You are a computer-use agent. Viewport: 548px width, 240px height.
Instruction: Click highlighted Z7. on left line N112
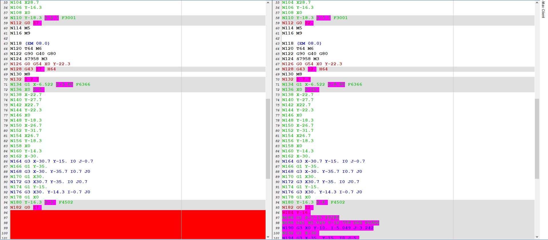pos(37,23)
